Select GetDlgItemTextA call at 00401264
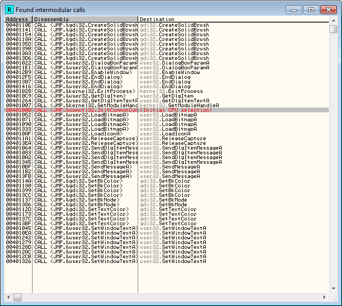 point(167,101)
